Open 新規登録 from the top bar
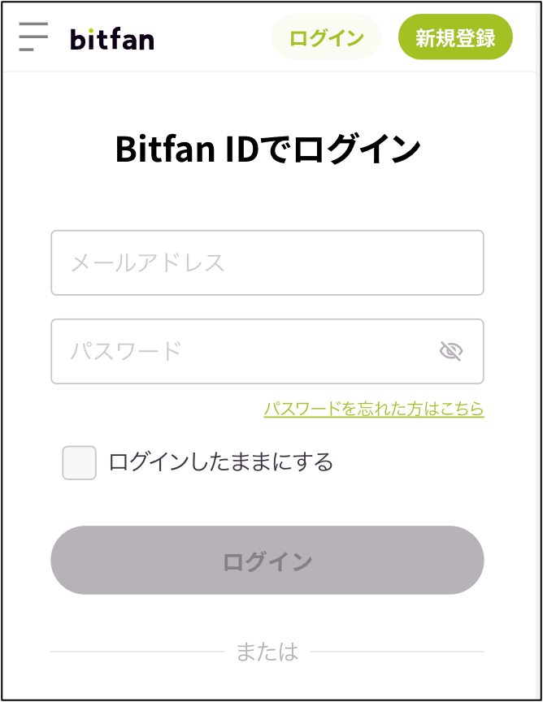This screenshot has height=702, width=543. (x=455, y=37)
